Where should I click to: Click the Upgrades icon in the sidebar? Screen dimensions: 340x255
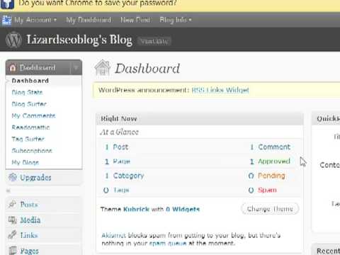[13, 177]
